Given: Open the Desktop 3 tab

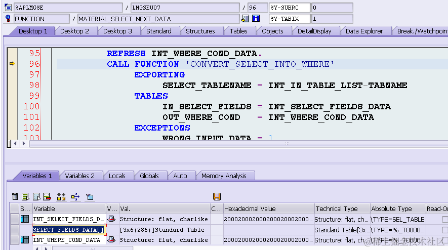Looking at the screenshot, I should click(117, 31).
